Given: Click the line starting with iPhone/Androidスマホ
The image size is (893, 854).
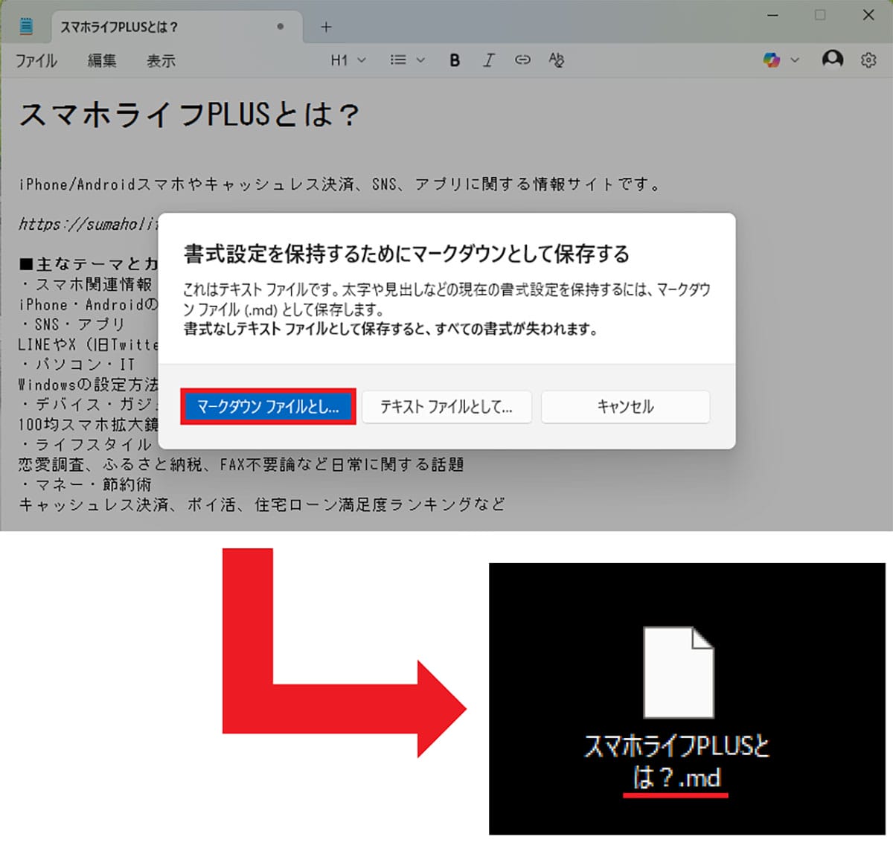Looking at the screenshot, I should 339,184.
